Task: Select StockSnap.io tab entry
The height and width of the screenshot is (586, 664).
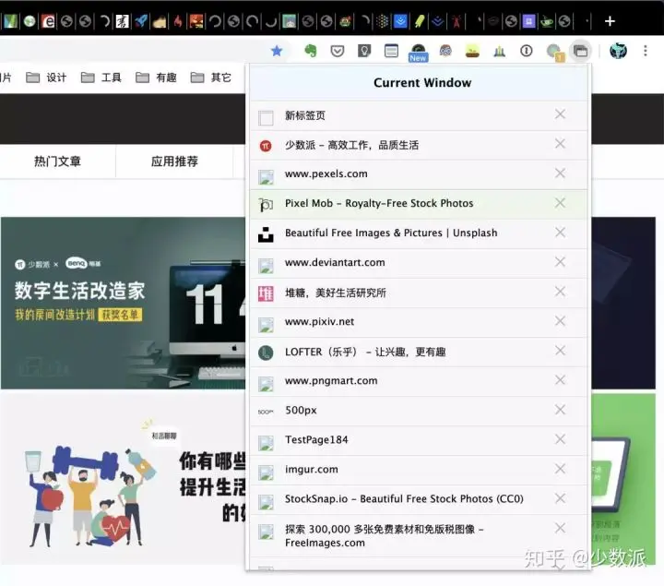Action: (419, 499)
